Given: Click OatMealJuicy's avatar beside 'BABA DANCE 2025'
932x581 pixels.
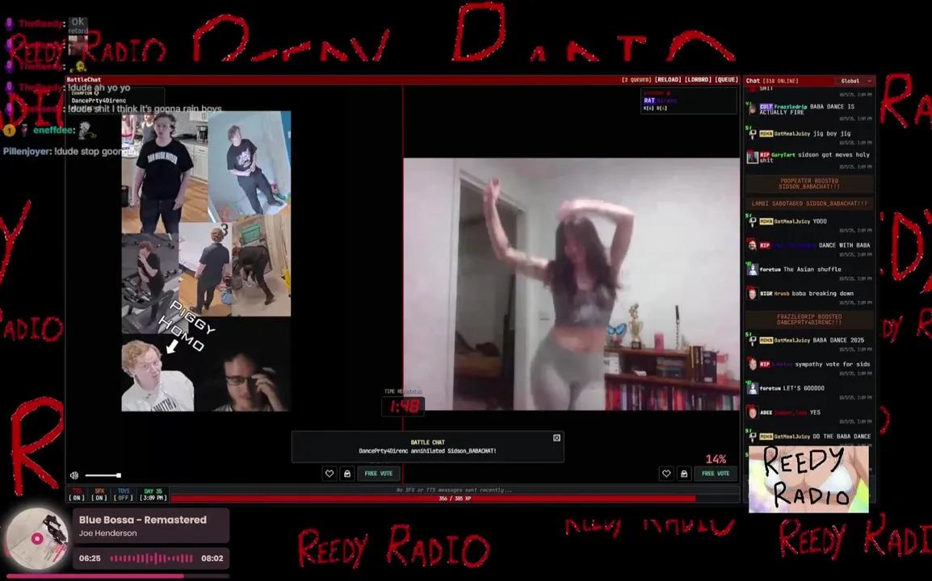Looking at the screenshot, I should click(753, 341).
